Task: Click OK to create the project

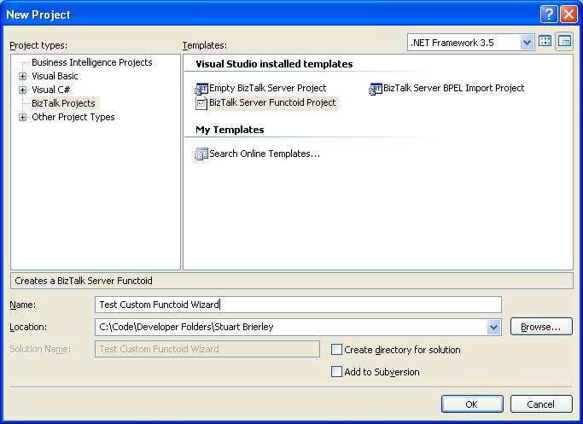Action: (x=472, y=404)
